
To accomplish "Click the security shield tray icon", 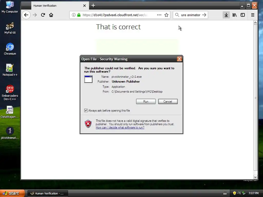I will point(234,193).
